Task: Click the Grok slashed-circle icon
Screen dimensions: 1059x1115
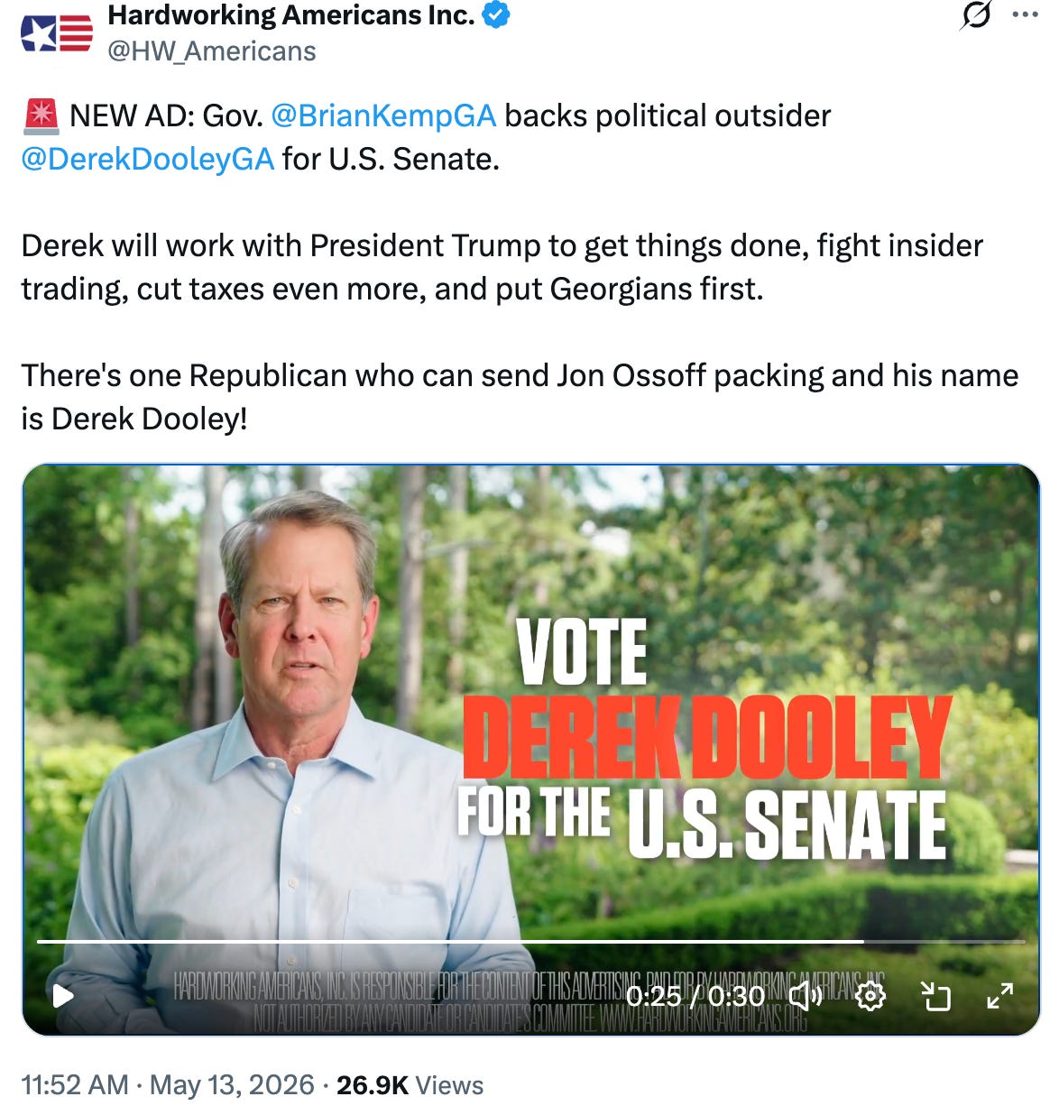Action: coord(976,15)
